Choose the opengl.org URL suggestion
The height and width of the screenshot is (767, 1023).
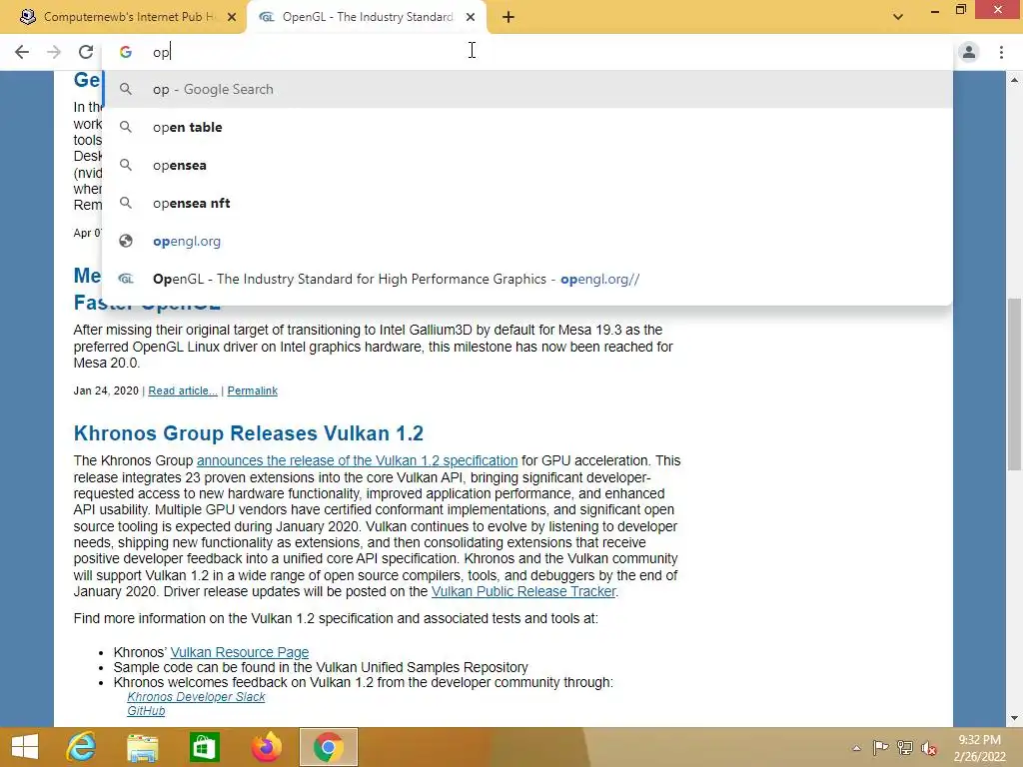pyautogui.click(x=527, y=241)
